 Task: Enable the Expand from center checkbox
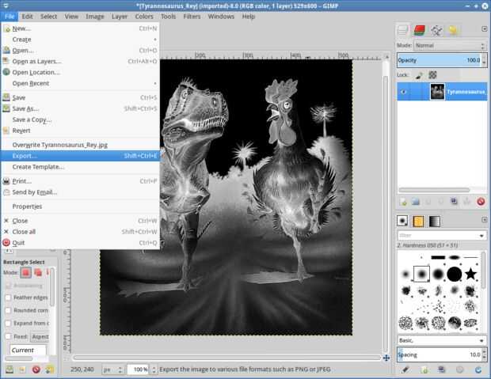tap(9, 324)
